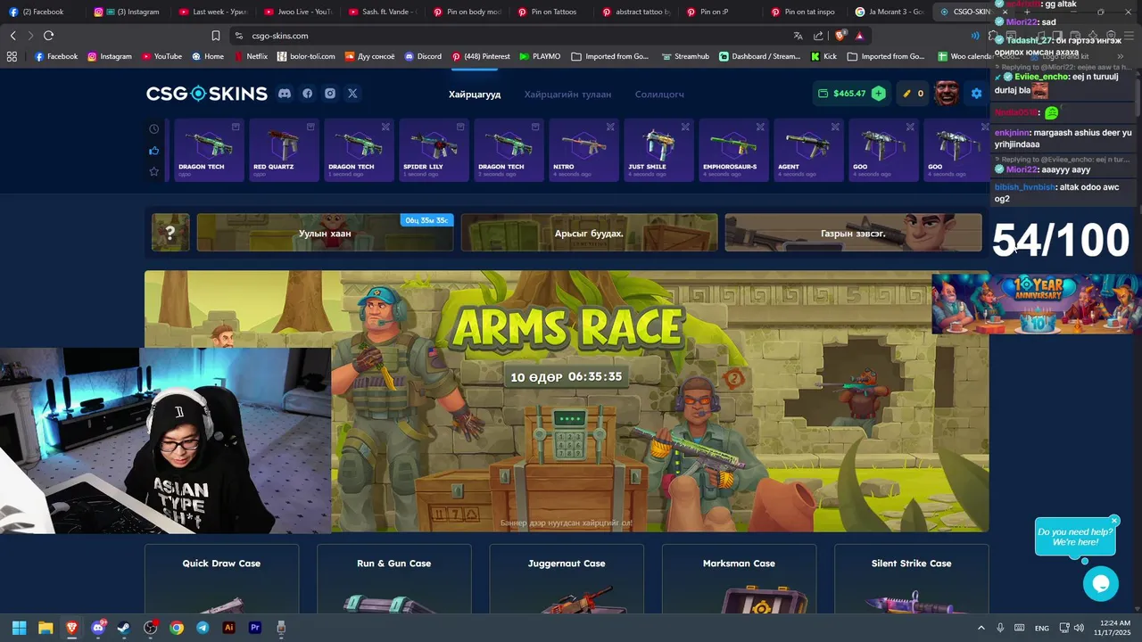1142x642 pixels.
Task: Bookmark this page with the bookmark icon
Action: [215, 36]
